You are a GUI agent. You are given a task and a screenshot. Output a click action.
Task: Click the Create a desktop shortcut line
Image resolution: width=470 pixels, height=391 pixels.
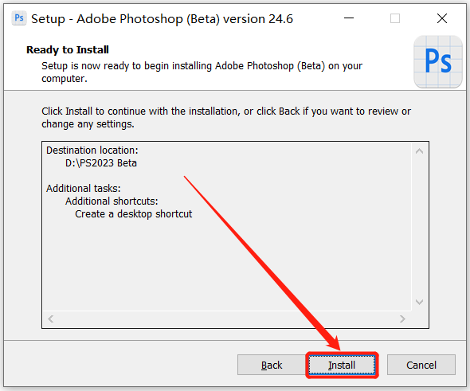pos(133,214)
